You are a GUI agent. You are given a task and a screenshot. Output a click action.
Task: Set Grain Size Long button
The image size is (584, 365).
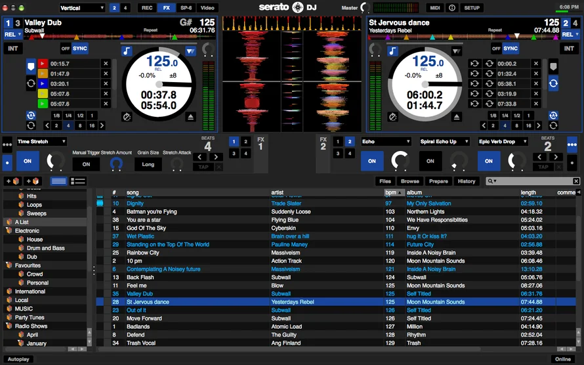pos(148,164)
